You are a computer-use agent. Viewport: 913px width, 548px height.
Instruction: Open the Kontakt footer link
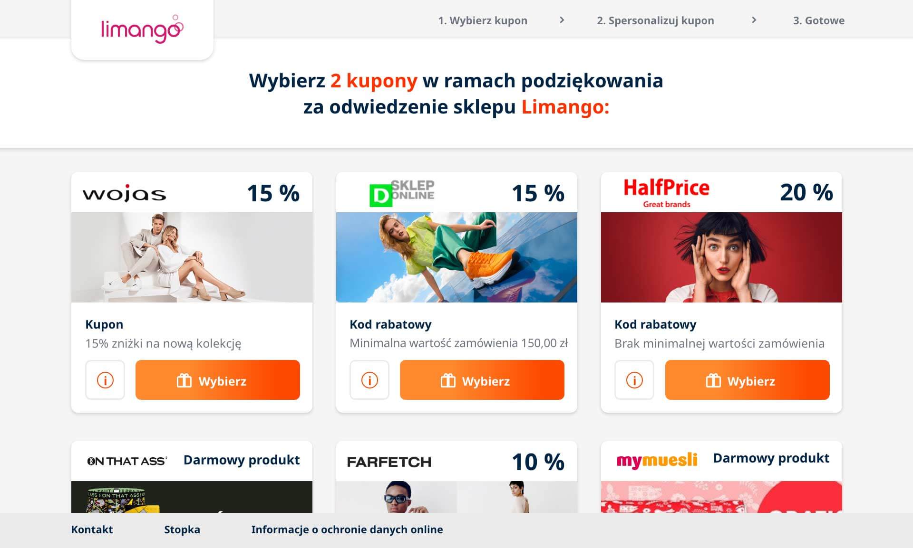tap(92, 529)
